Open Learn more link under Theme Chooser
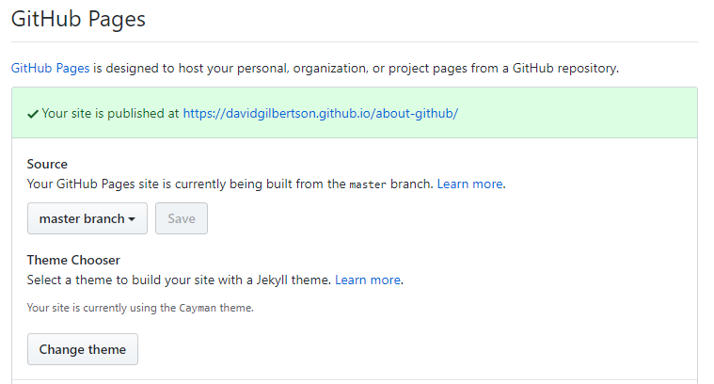714x384 pixels. 368,280
